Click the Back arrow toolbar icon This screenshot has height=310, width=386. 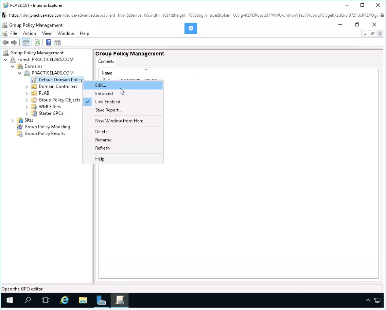tap(5, 43)
